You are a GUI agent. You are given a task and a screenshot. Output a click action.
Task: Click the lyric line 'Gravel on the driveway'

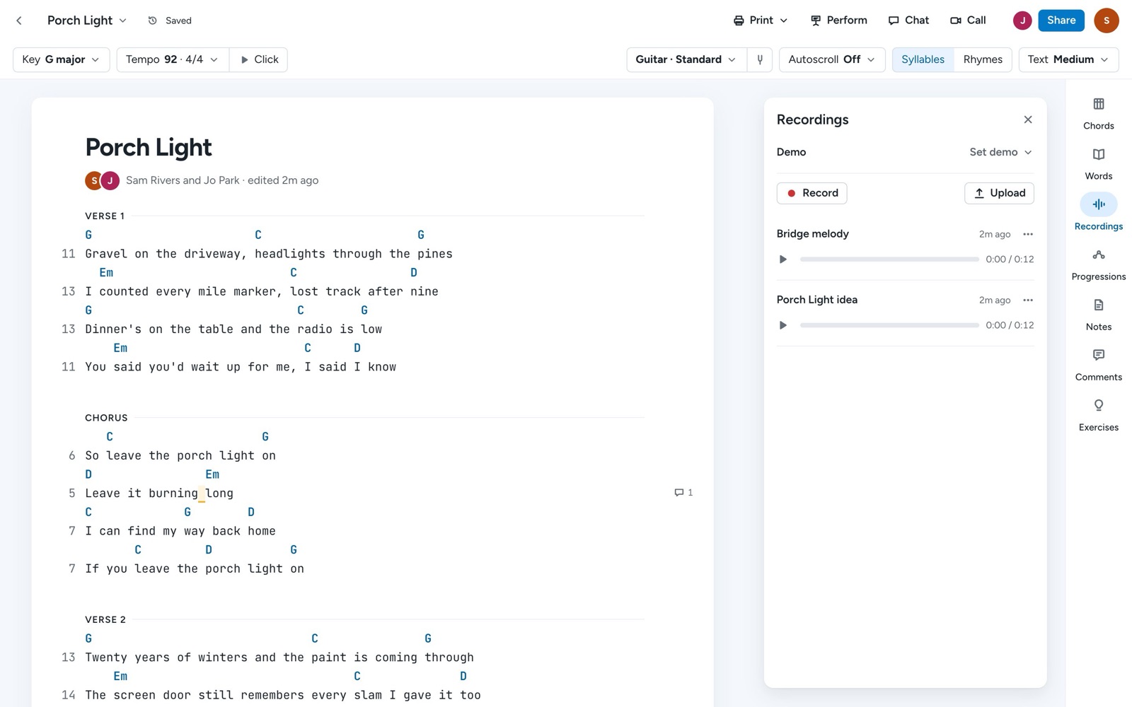point(269,254)
